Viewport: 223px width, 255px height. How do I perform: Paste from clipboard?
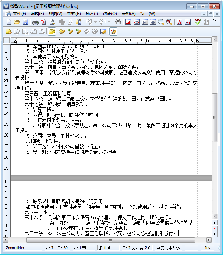point(79,22)
